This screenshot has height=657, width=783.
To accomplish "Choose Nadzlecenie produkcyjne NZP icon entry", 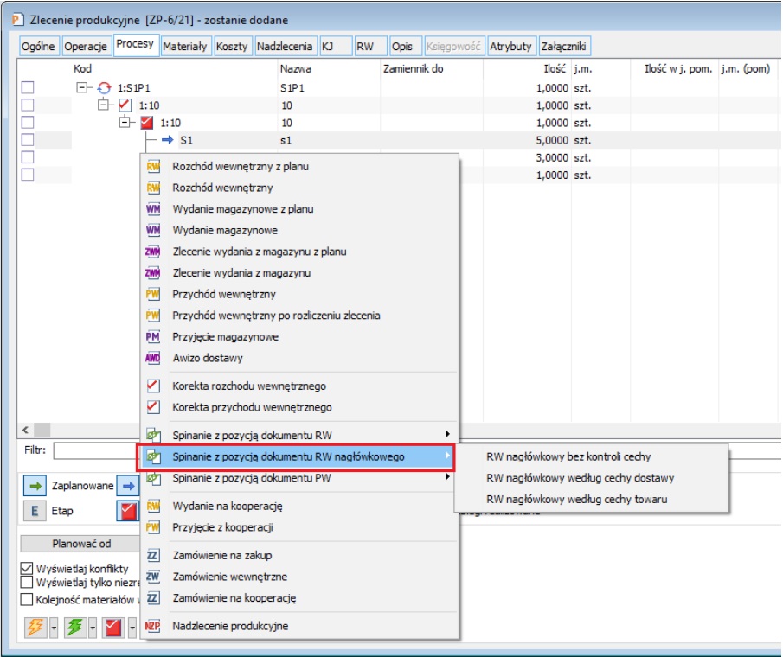I will [230, 626].
